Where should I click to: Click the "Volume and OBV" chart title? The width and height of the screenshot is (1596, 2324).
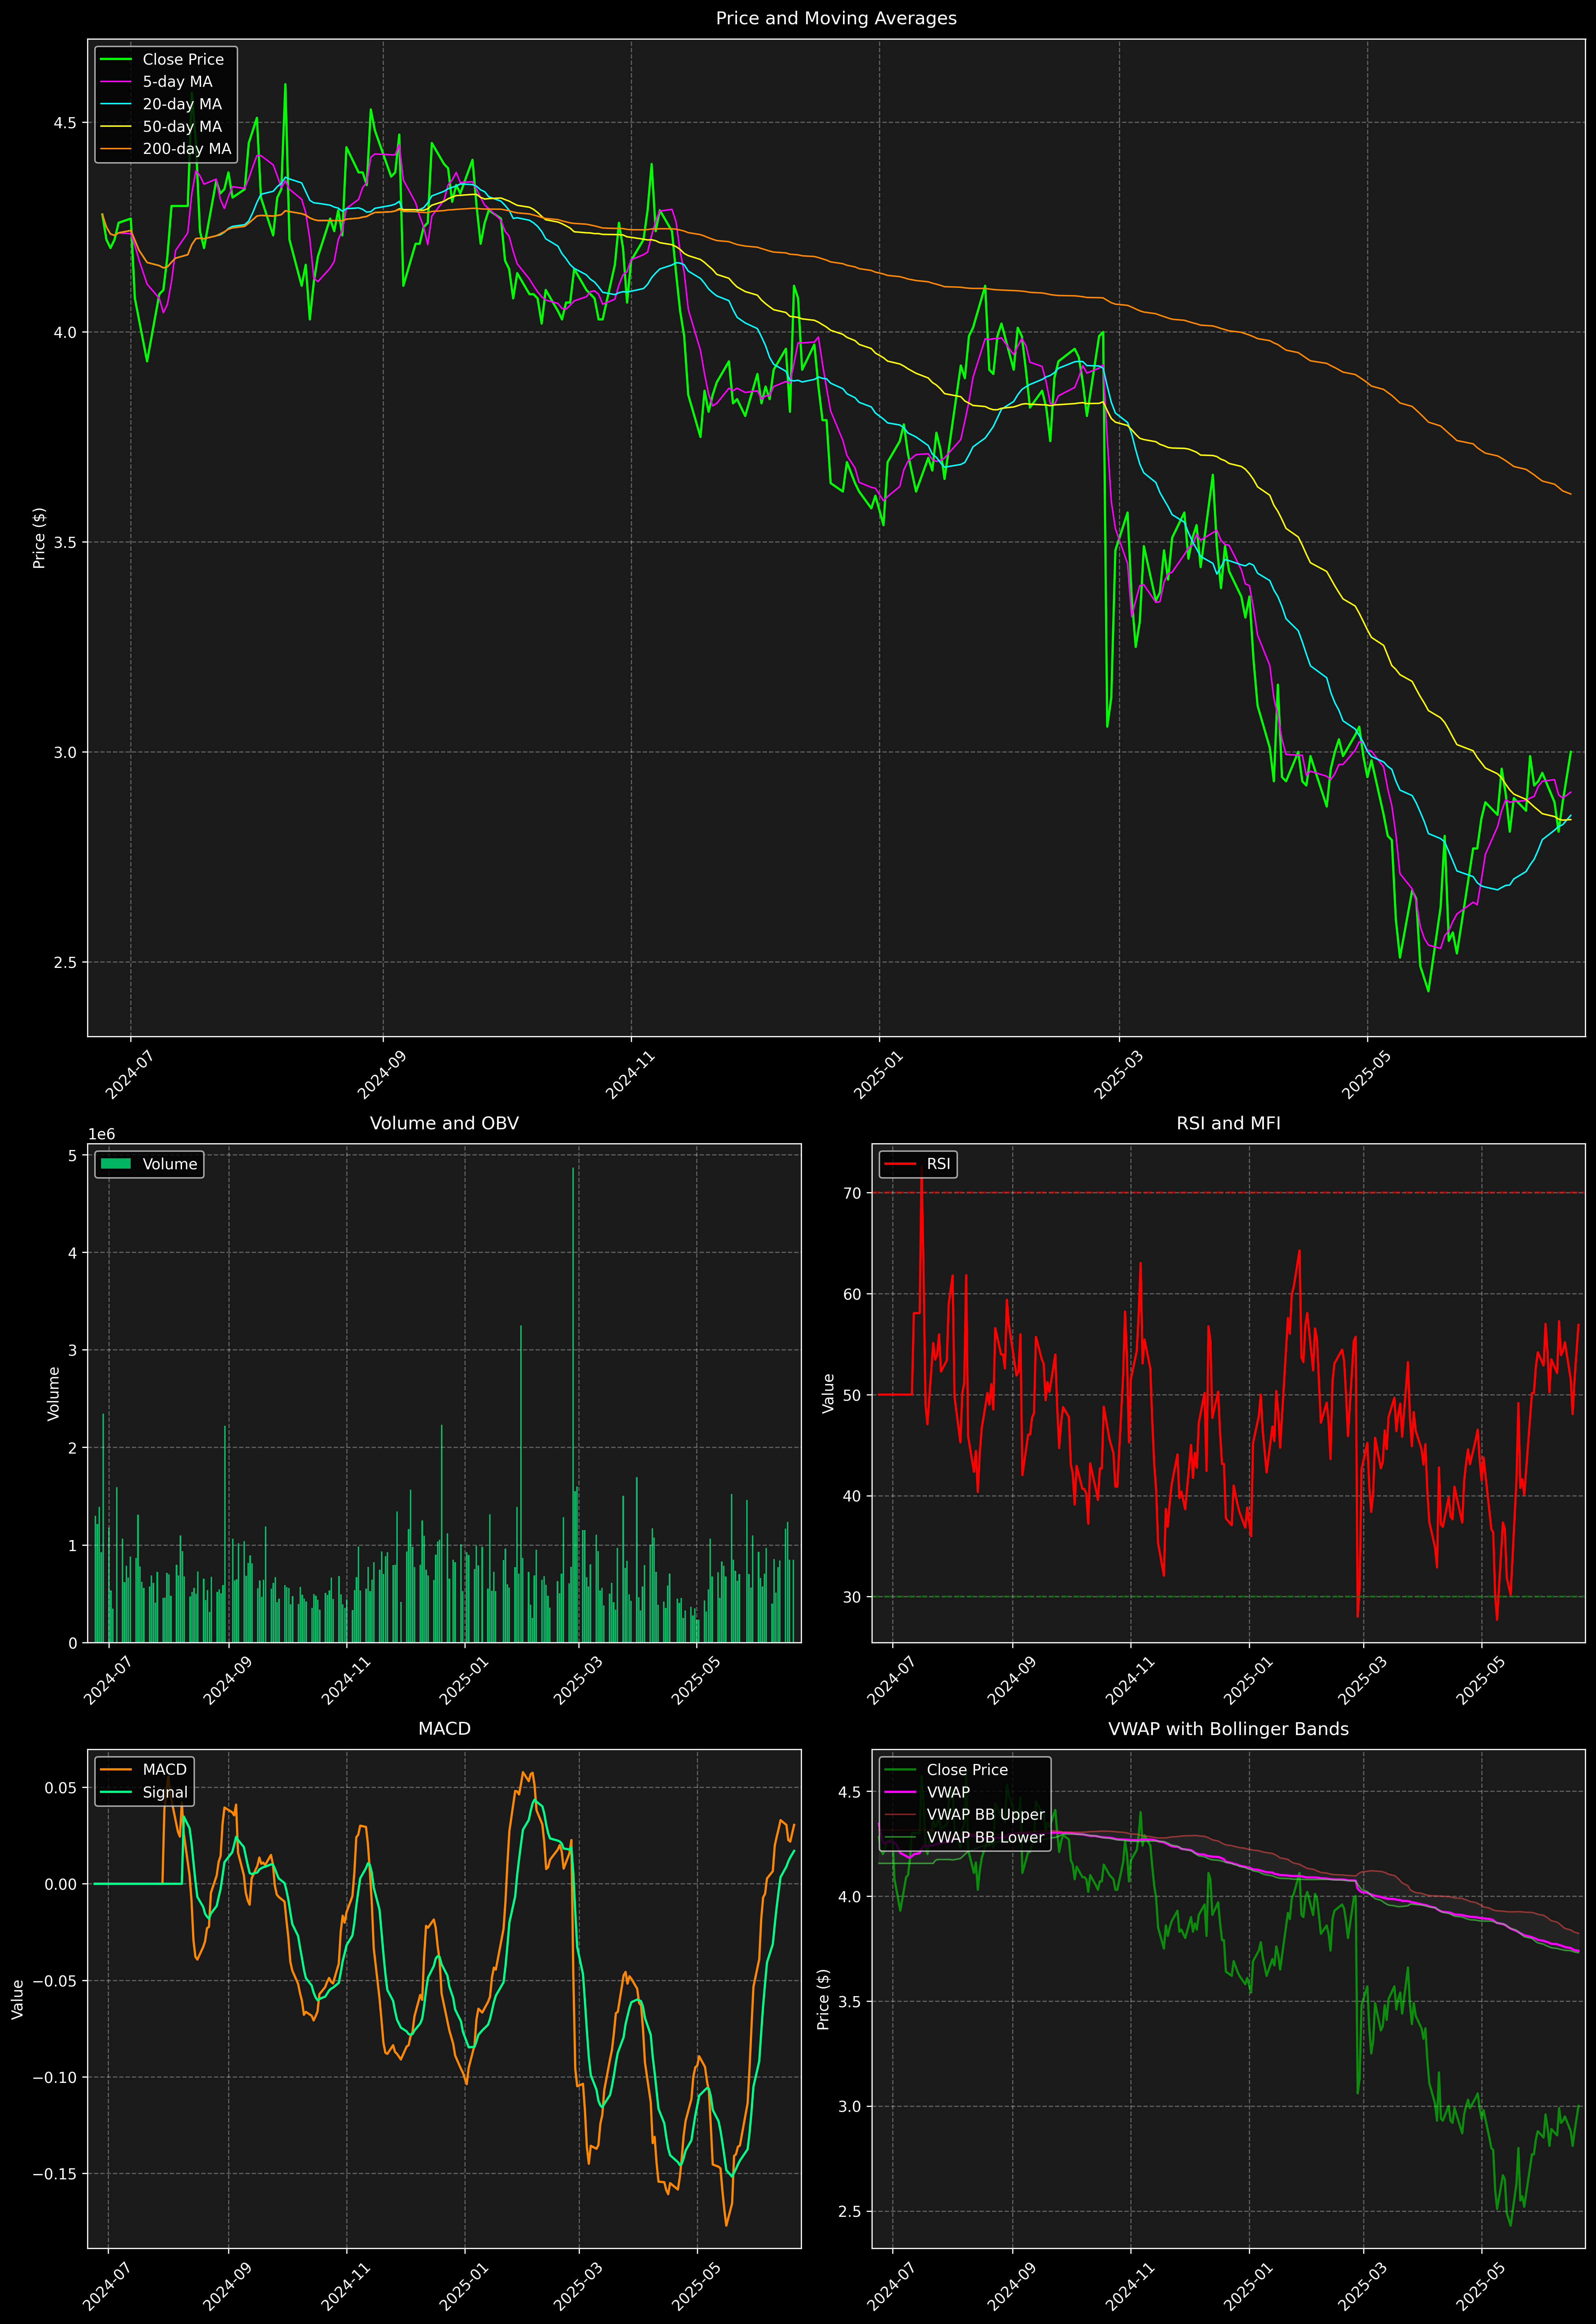pyautogui.click(x=444, y=1123)
